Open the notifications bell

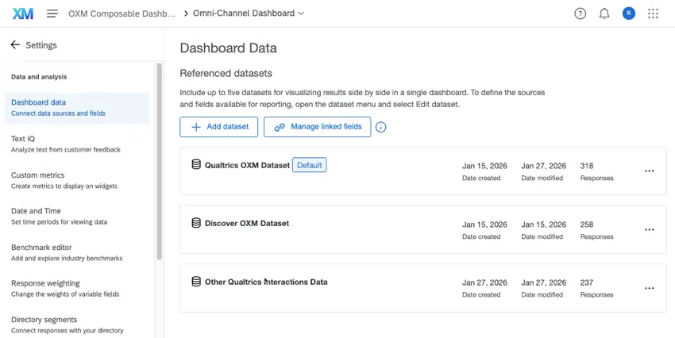coord(604,13)
